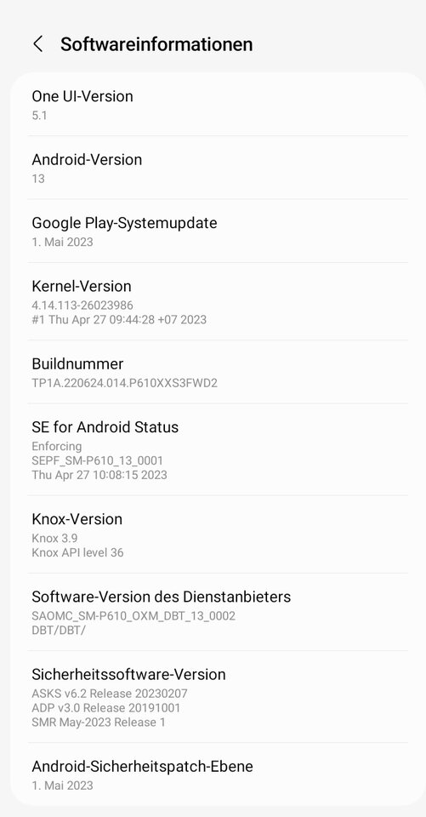
Task: Tap the Buildnummer label
Action: click(77, 363)
